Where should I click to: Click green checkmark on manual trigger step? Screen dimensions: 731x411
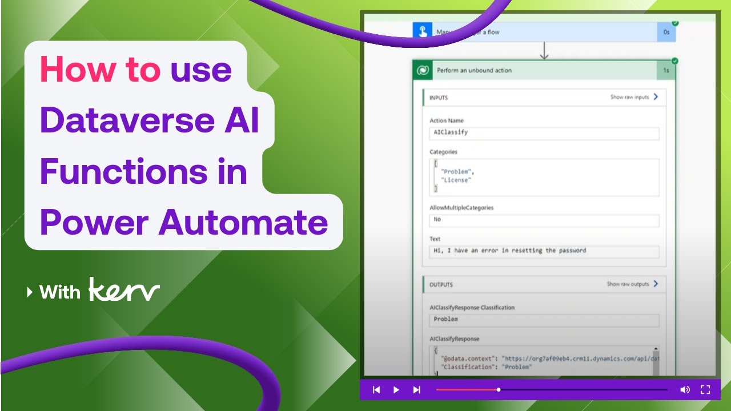pyautogui.click(x=675, y=23)
